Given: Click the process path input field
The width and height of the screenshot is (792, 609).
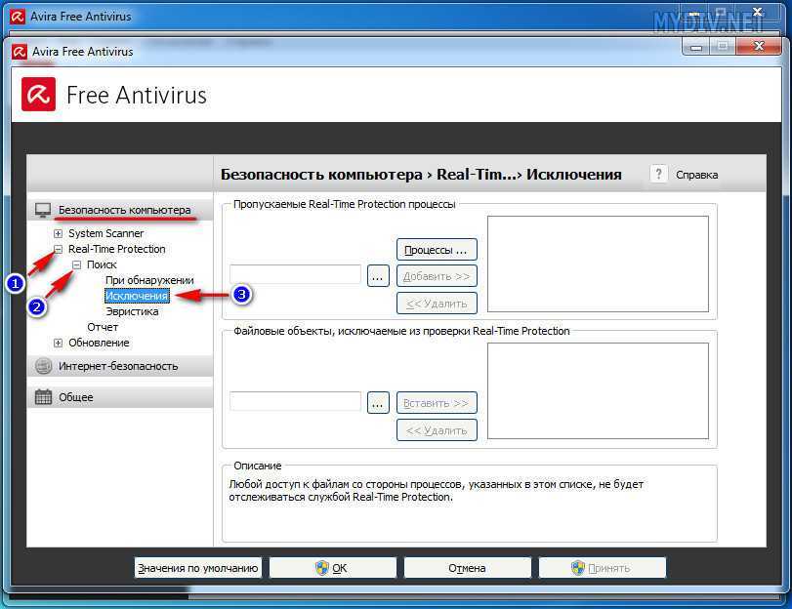Looking at the screenshot, I should 295,275.
